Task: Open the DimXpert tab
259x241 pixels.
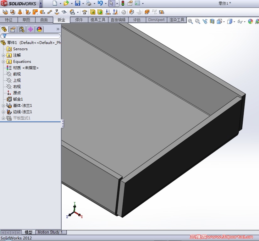Action: point(156,20)
